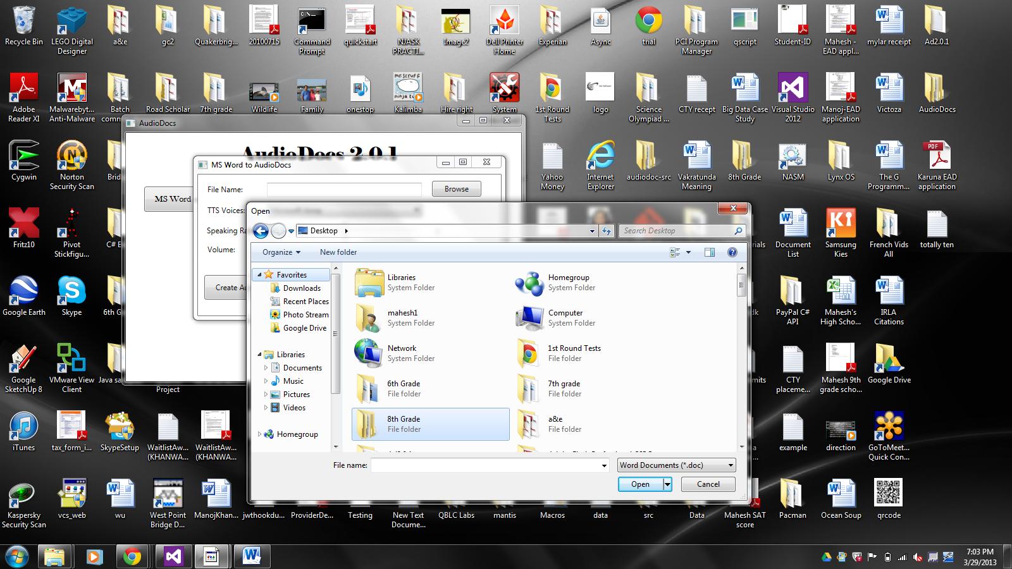Open the address bar history dropdown
The width and height of the screenshot is (1012, 569).
(591, 231)
